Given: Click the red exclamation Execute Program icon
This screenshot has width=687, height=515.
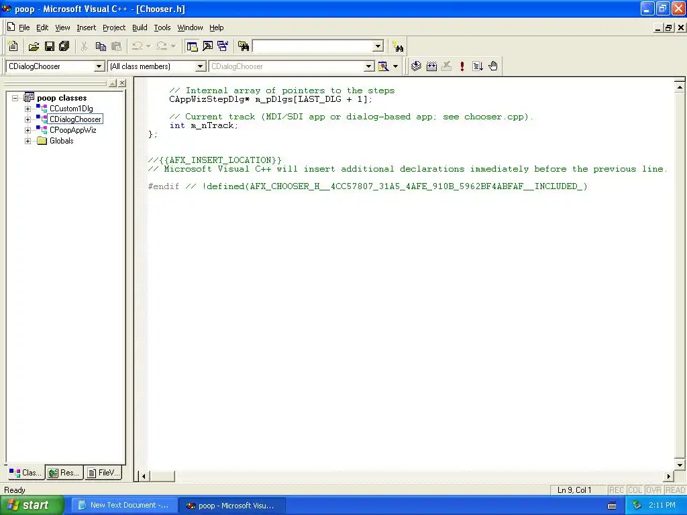Looking at the screenshot, I should (462, 66).
